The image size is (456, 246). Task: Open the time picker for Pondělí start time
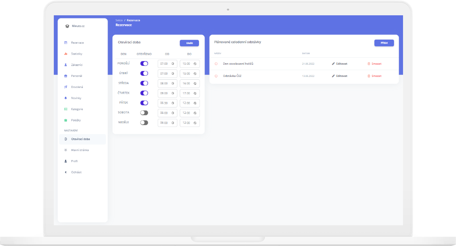click(173, 64)
